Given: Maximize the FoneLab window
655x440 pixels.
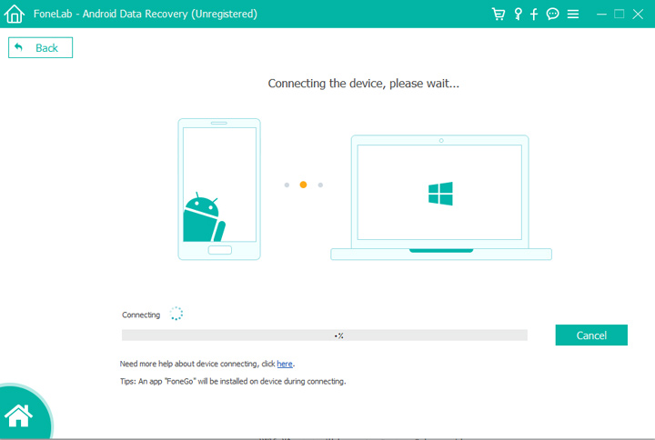Looking at the screenshot, I should pyautogui.click(x=620, y=15).
